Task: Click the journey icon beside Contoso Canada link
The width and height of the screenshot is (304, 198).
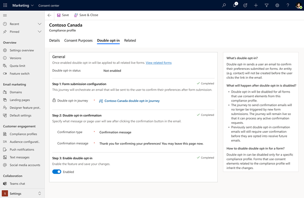Action: [101, 101]
